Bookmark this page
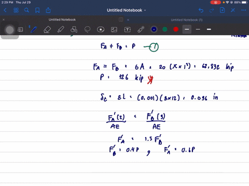Viewport: 249px width, 186px height. click(37, 10)
